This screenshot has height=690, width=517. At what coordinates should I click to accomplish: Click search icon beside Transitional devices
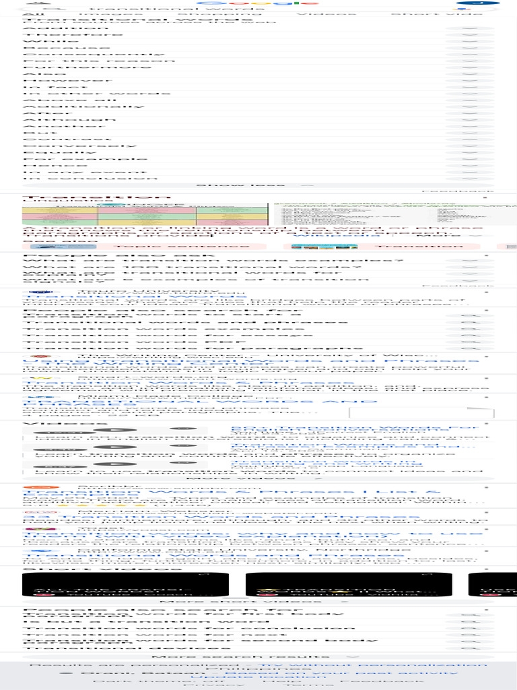(470, 648)
